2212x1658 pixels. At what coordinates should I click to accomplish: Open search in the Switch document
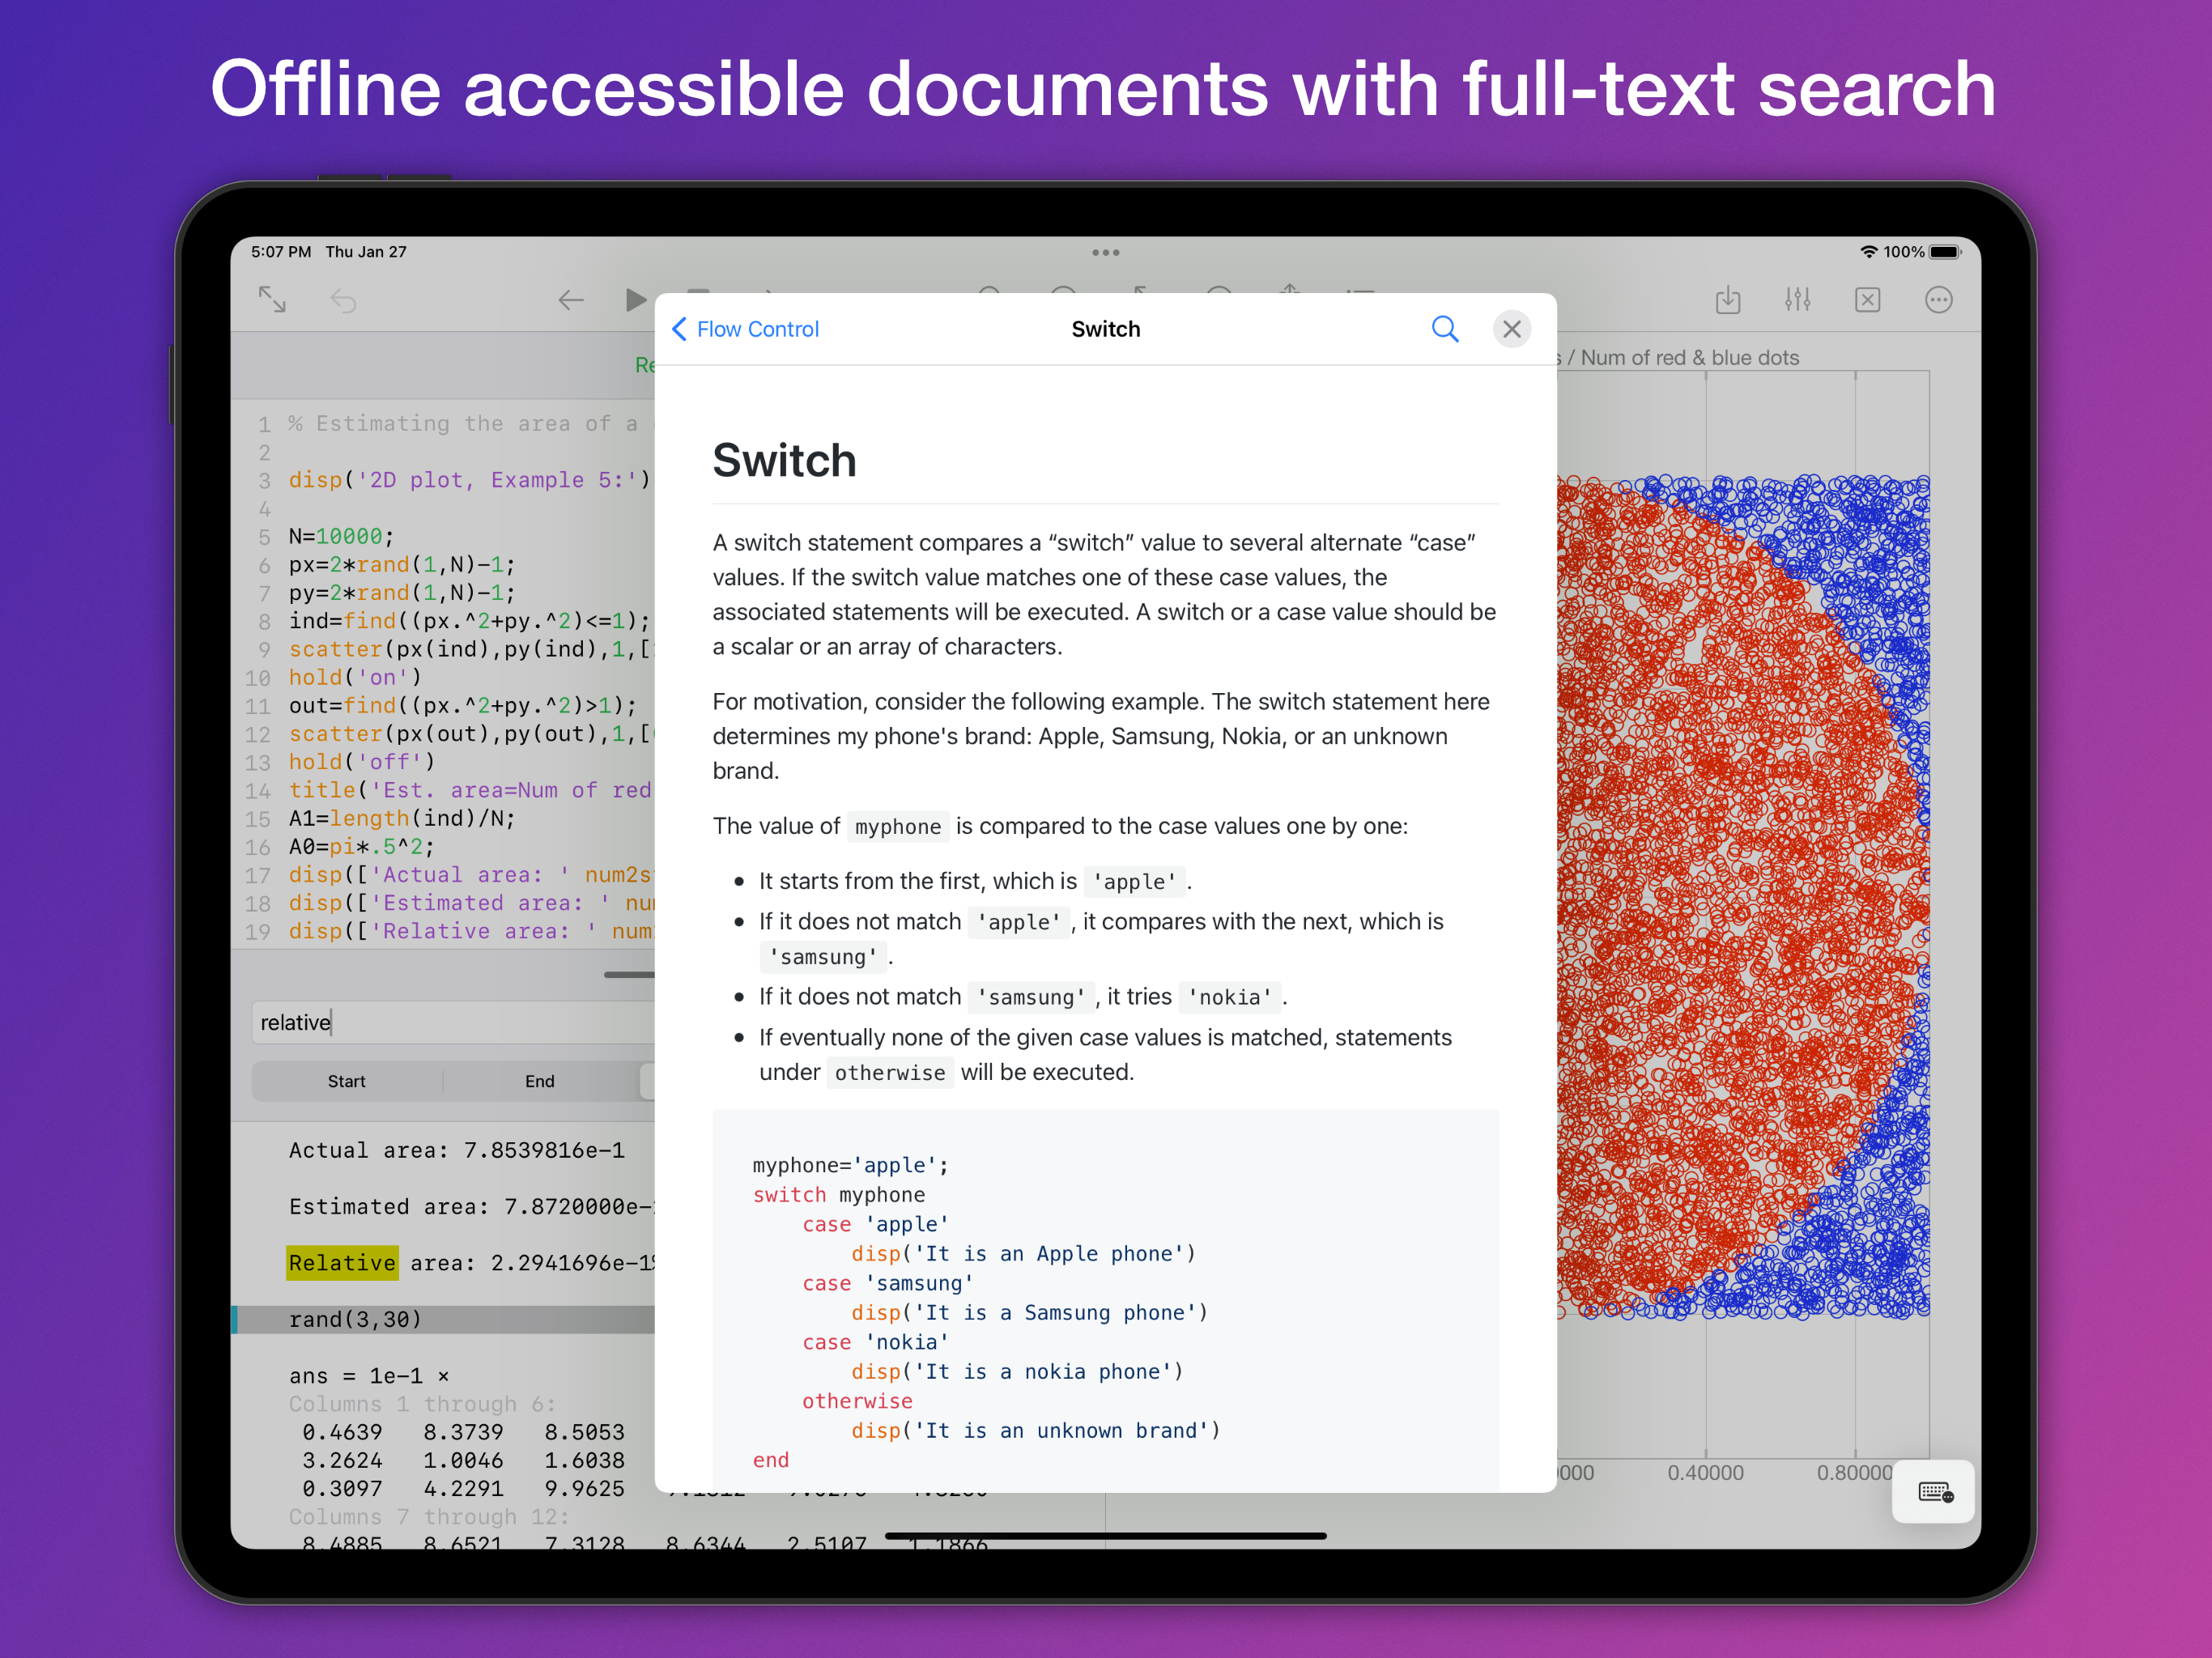point(1444,329)
